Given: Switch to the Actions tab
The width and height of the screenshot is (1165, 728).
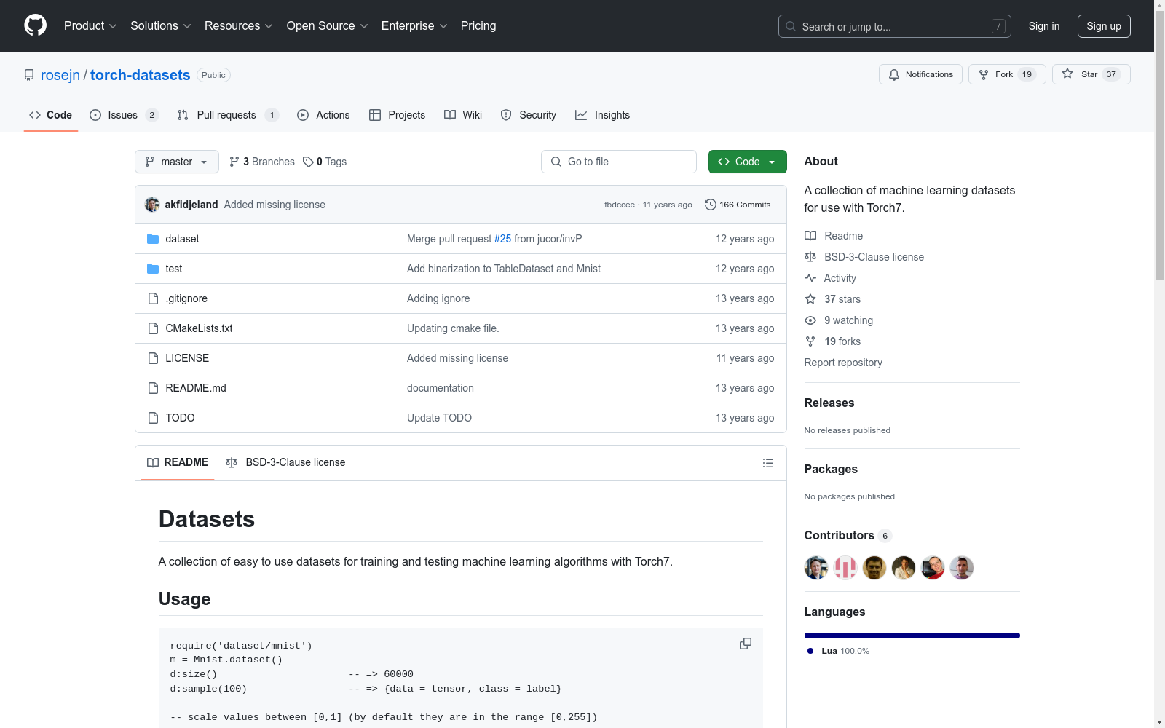Looking at the screenshot, I should (323, 115).
